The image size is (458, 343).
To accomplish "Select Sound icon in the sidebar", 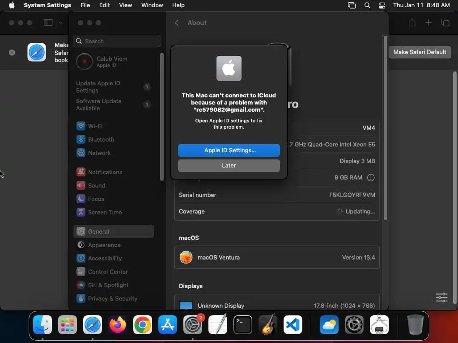I will coord(81,185).
